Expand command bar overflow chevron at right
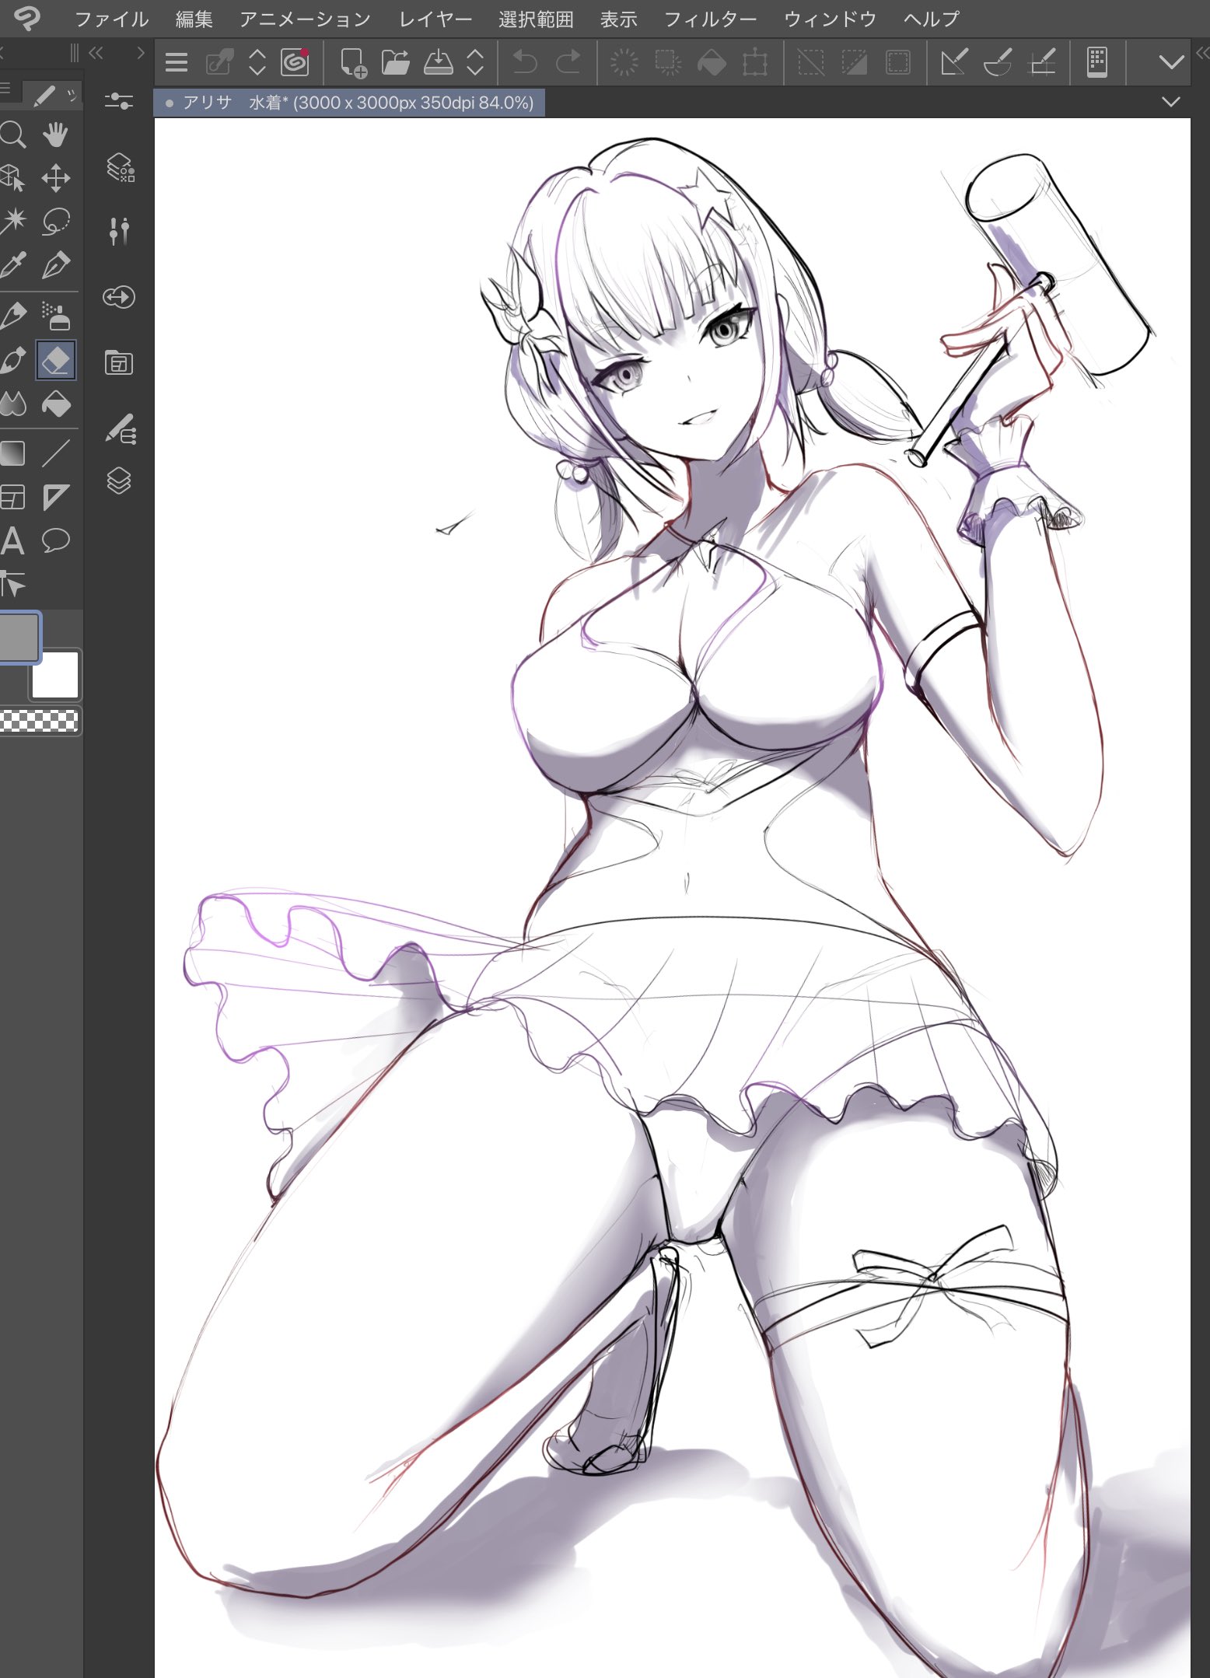 (1171, 62)
